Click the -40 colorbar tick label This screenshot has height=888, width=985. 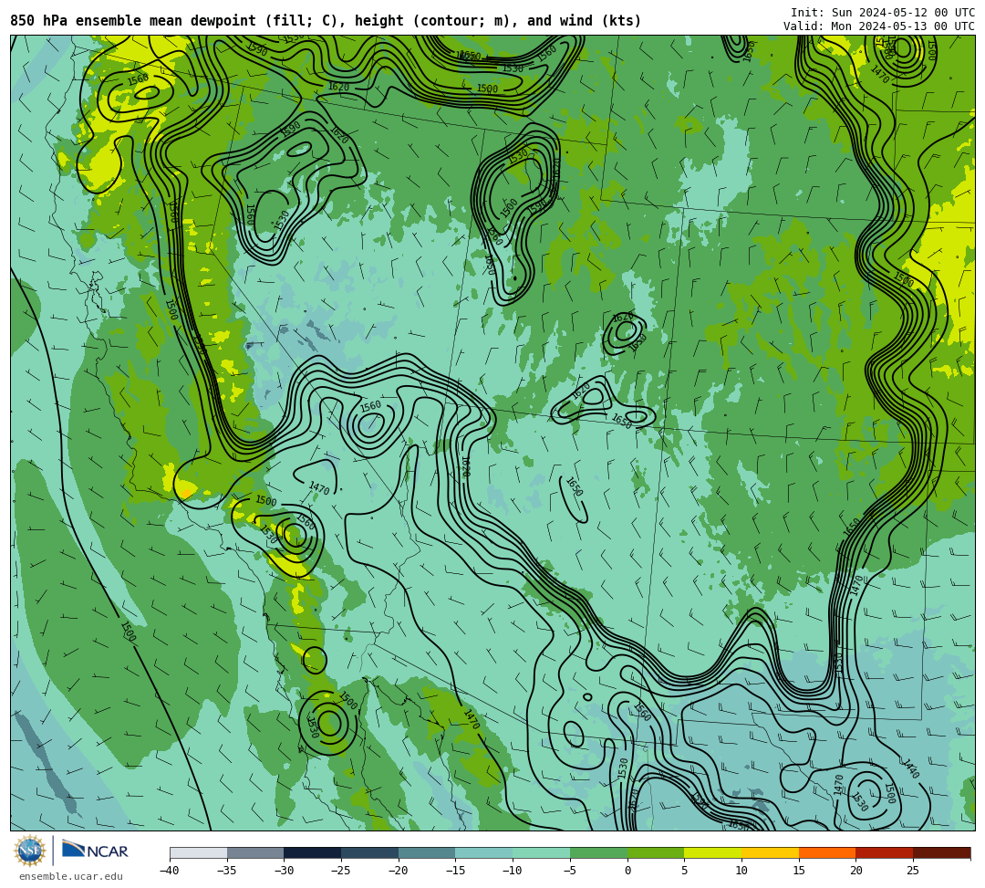pyautogui.click(x=169, y=871)
